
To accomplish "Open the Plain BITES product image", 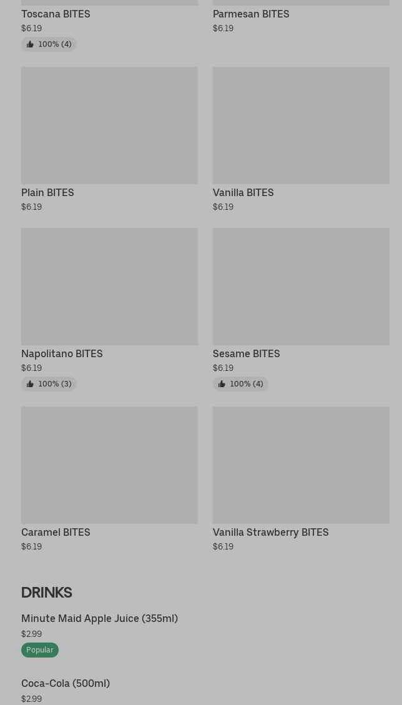I will point(109,126).
